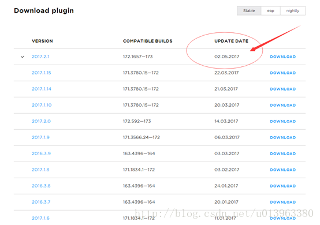Select compatible builds 172.1657—173
Image resolution: width=320 pixels, height=225 pixels.
pyautogui.click(x=137, y=57)
